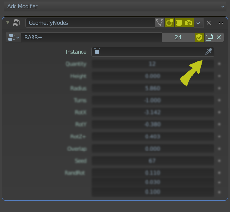Image resolution: width=230 pixels, height=212 pixels.
Task: Click the Turns value -1.000
Action: point(153,100)
